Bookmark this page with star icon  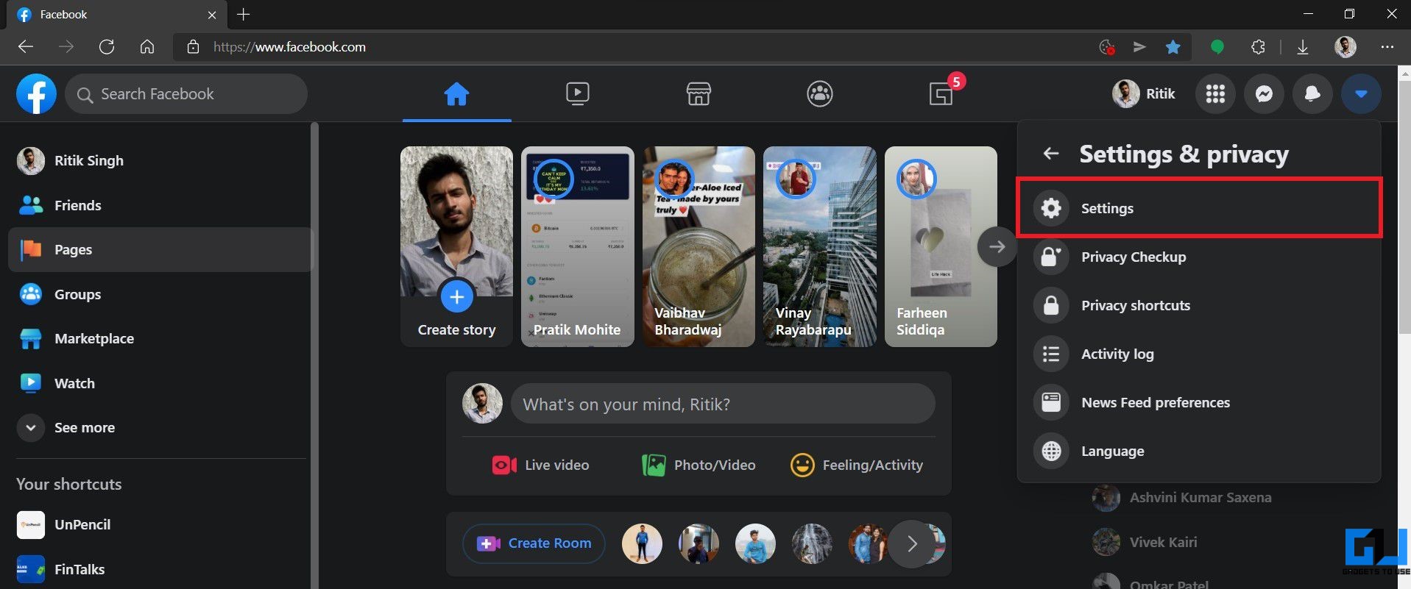1173,47
